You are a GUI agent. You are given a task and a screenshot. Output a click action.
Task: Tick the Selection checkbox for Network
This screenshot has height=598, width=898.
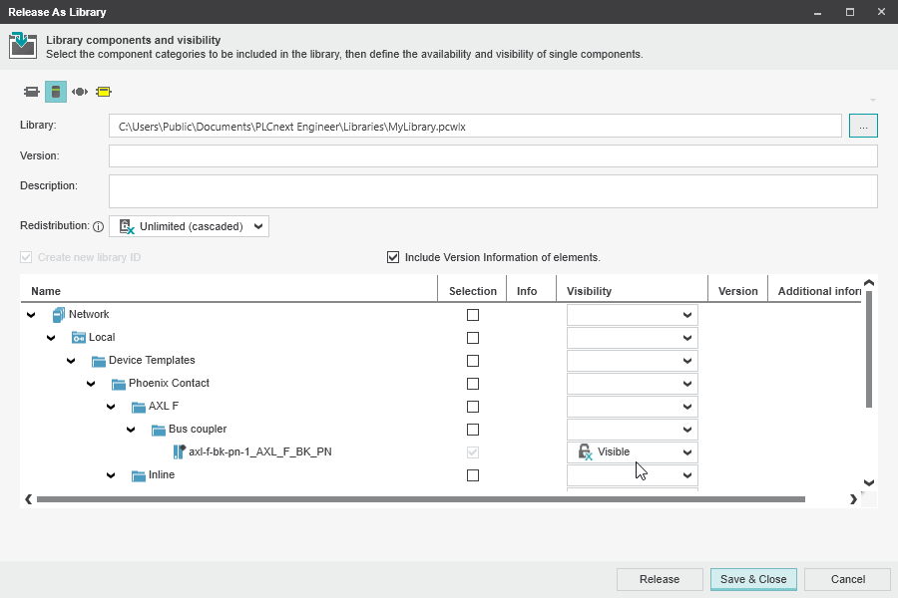click(473, 315)
